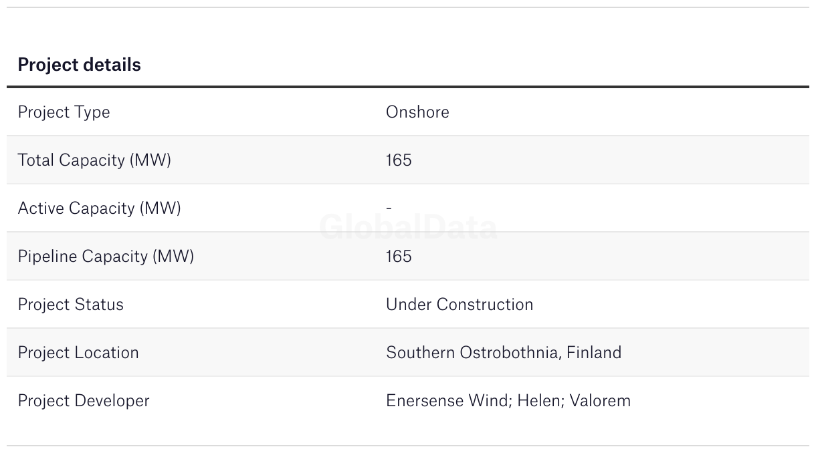Click the Pipeline Capacity value 165
This screenshot has height=453, width=816.
399,257
